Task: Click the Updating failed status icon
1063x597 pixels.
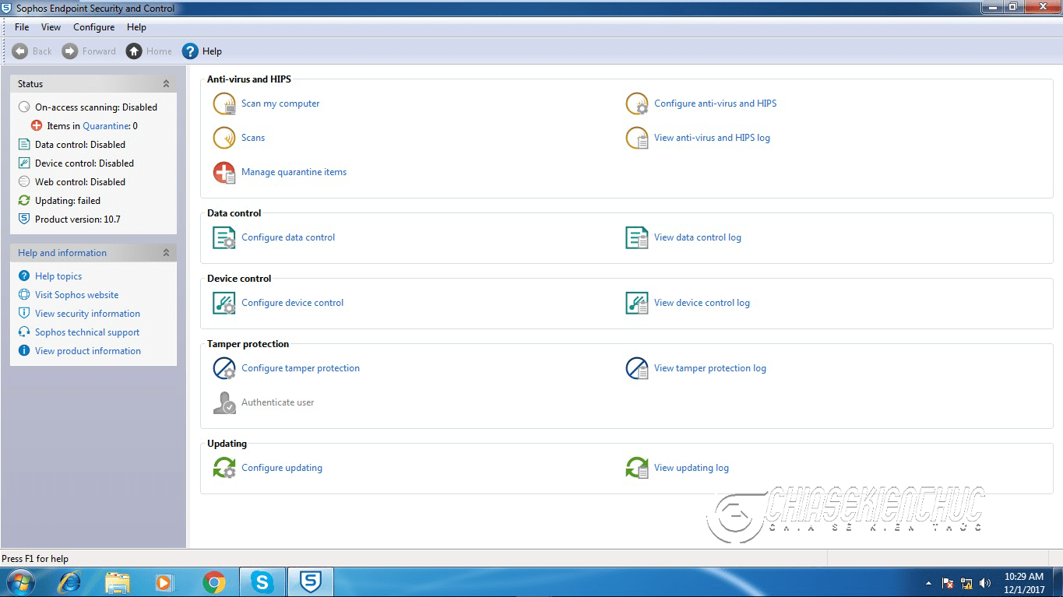Action: click(x=24, y=201)
